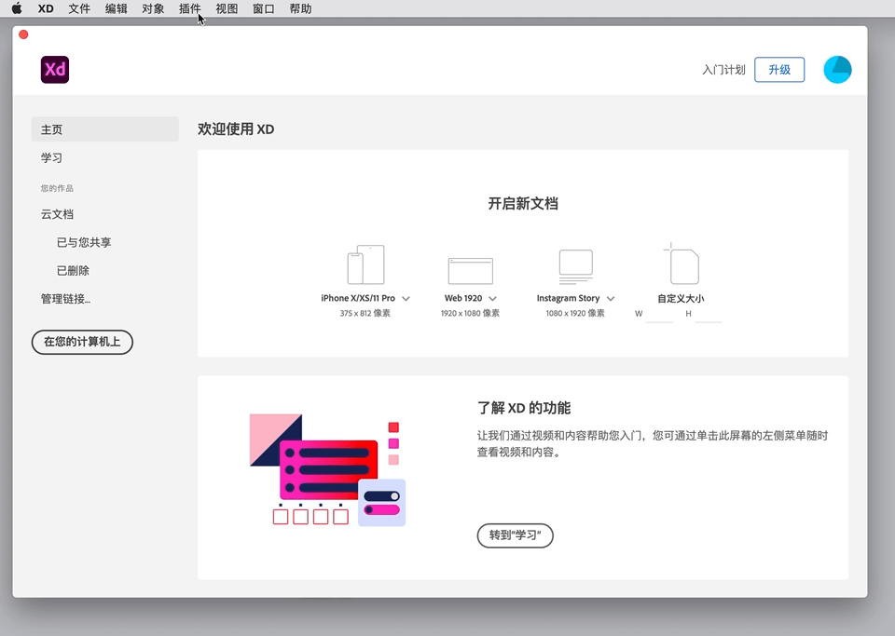Select the Instagram Story artboard icon

(575, 266)
